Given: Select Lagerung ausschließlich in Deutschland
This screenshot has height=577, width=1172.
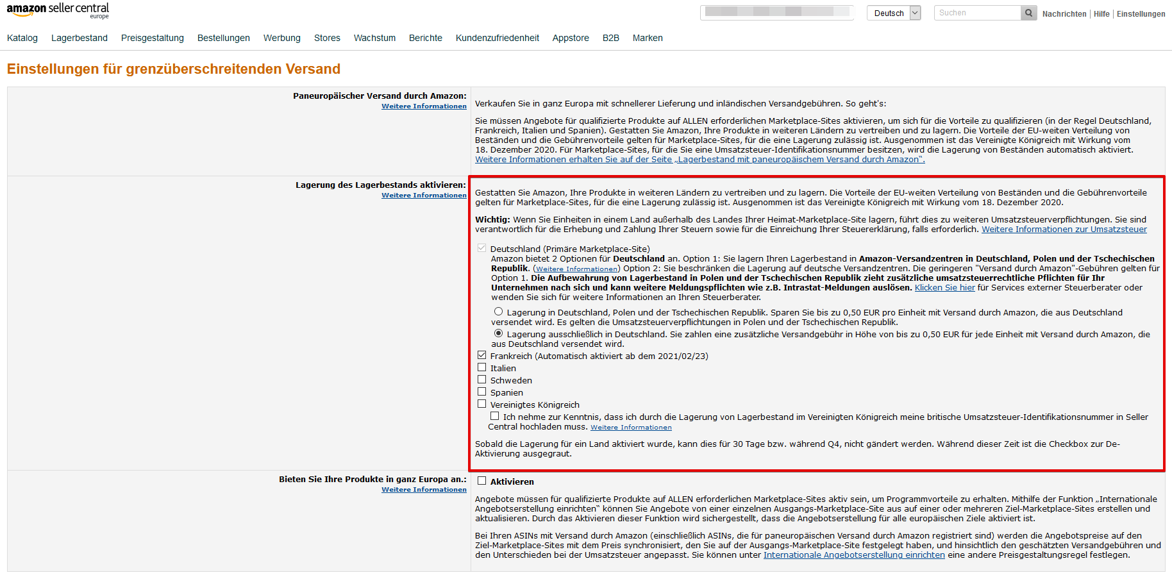Looking at the screenshot, I should 499,333.
